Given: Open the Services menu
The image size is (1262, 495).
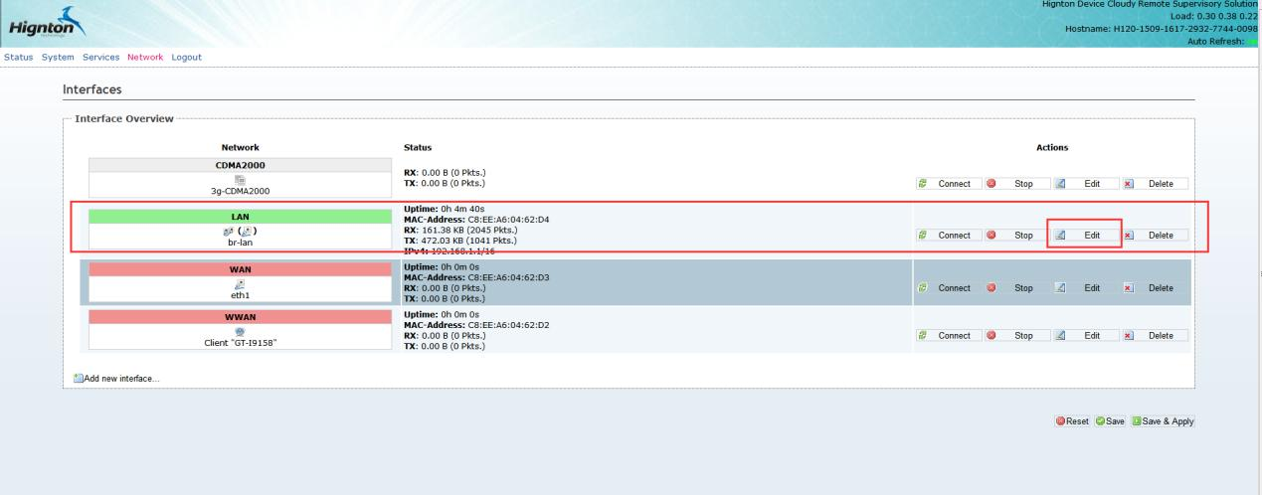Looking at the screenshot, I should 101,57.
